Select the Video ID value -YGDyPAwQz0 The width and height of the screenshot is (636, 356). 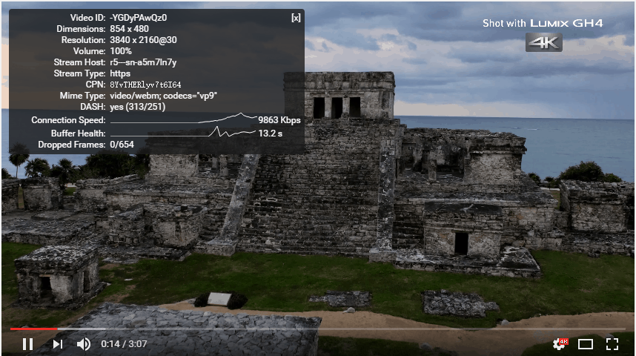pyautogui.click(x=139, y=18)
